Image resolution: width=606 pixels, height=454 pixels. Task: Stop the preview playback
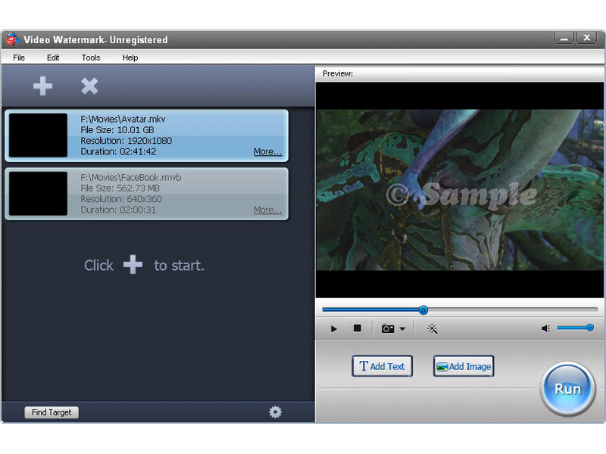(x=358, y=328)
